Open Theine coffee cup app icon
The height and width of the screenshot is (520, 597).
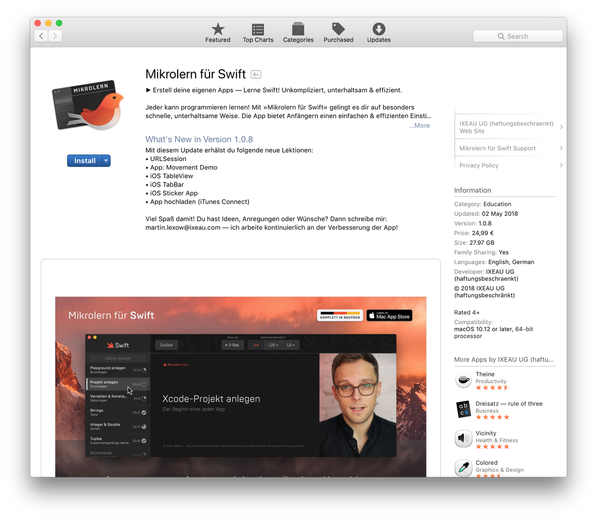(x=463, y=380)
